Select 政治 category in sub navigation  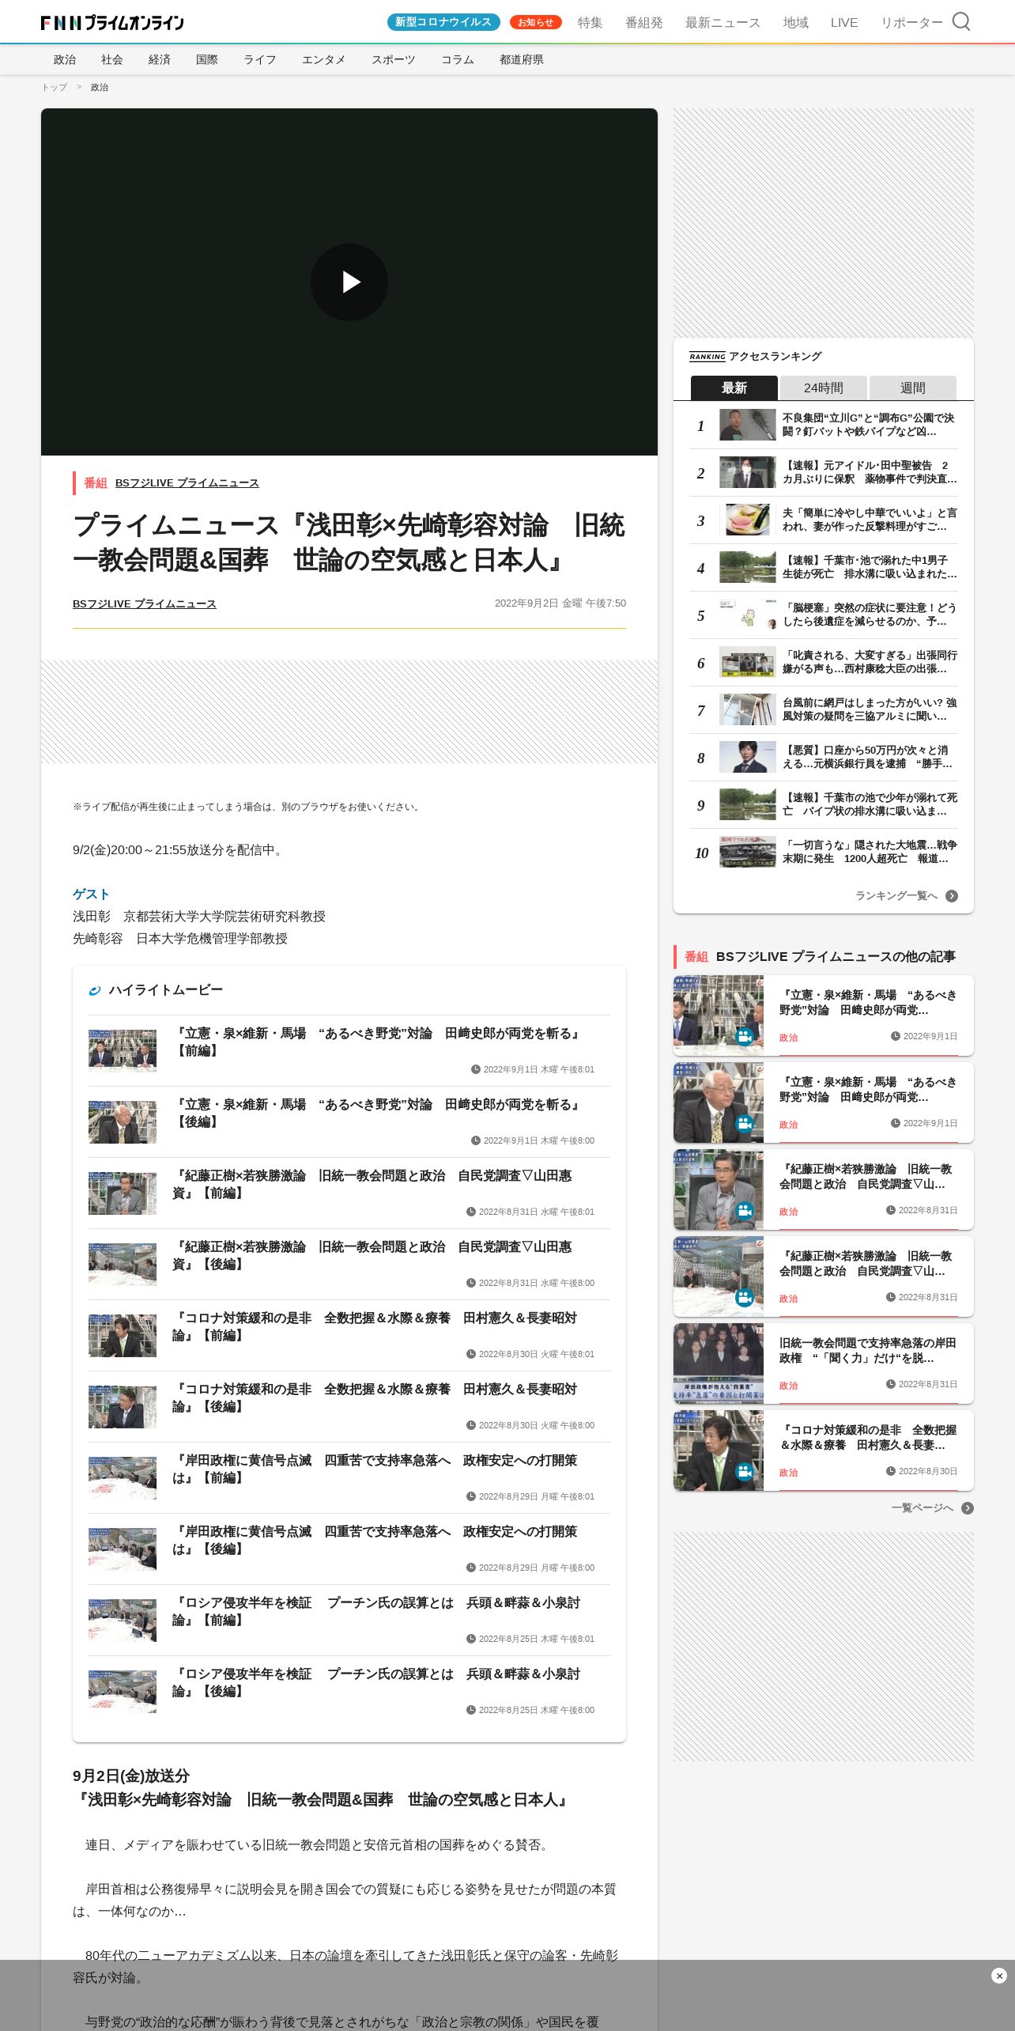coord(65,60)
